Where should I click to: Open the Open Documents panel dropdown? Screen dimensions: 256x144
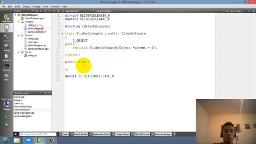(x=41, y=93)
